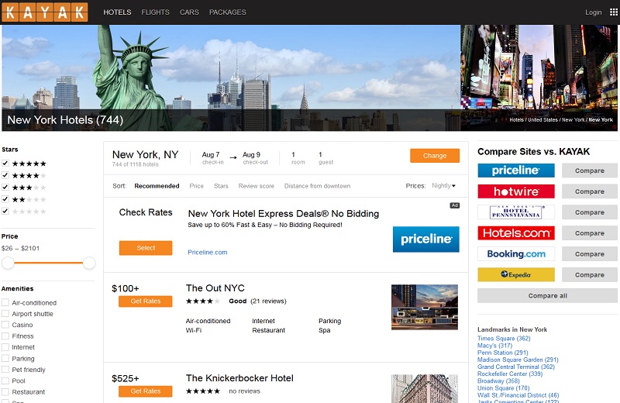
Task: Open The Knickerbocker Hotel photo
Action: [425, 389]
